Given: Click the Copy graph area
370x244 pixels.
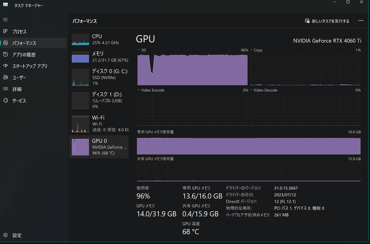Looking at the screenshot, I should pyautogui.click(x=305, y=69).
